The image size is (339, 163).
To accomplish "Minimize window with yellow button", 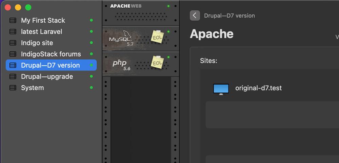I will point(18,7).
